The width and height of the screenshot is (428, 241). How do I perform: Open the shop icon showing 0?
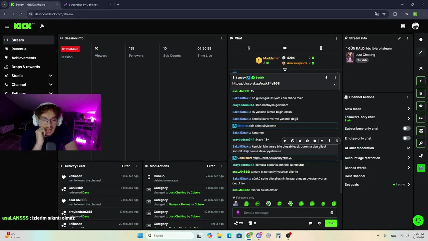click(x=252, y=223)
